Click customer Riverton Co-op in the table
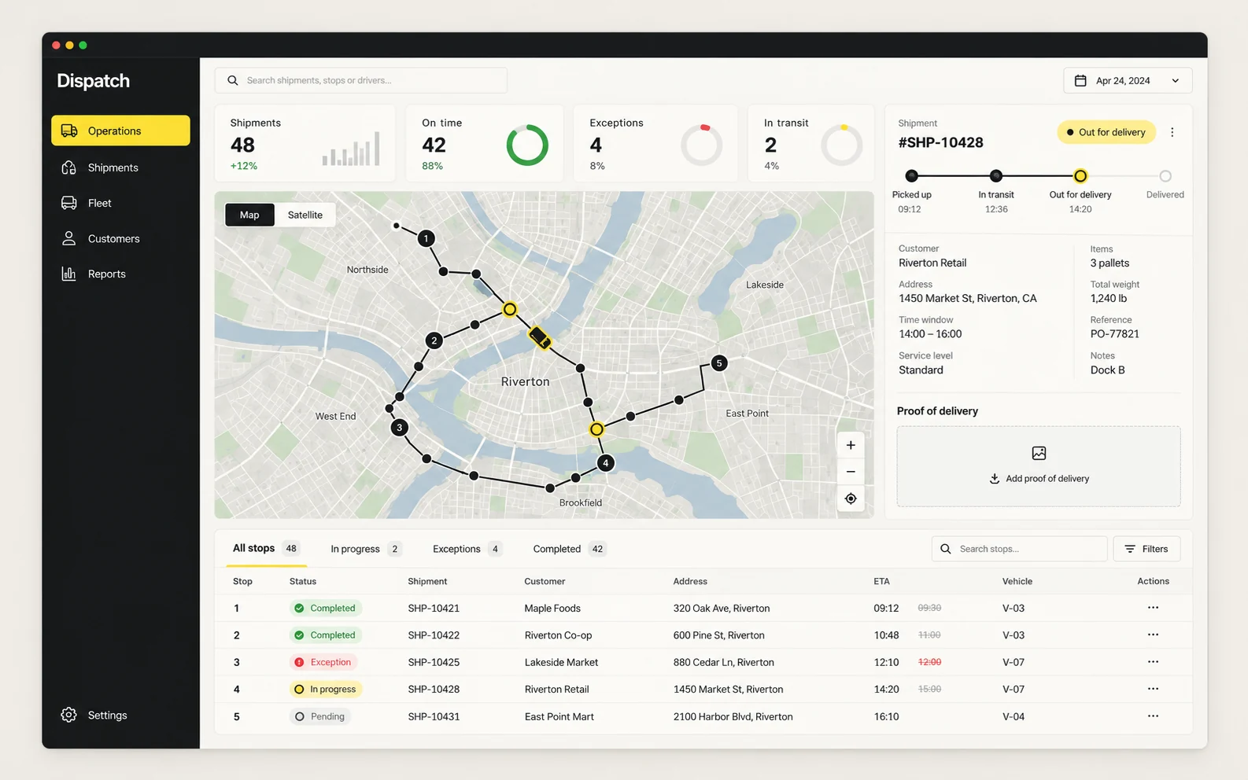Screen dimensions: 1248x780 pyautogui.click(x=558, y=635)
